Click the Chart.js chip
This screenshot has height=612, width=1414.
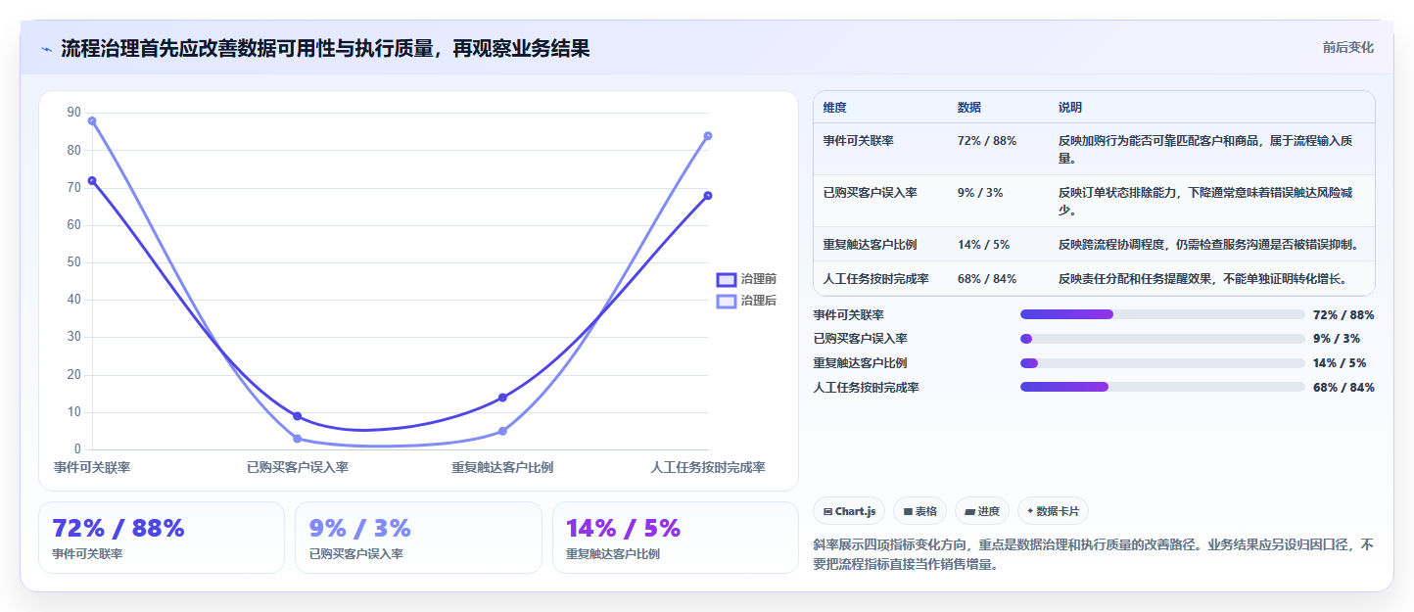[x=849, y=511]
